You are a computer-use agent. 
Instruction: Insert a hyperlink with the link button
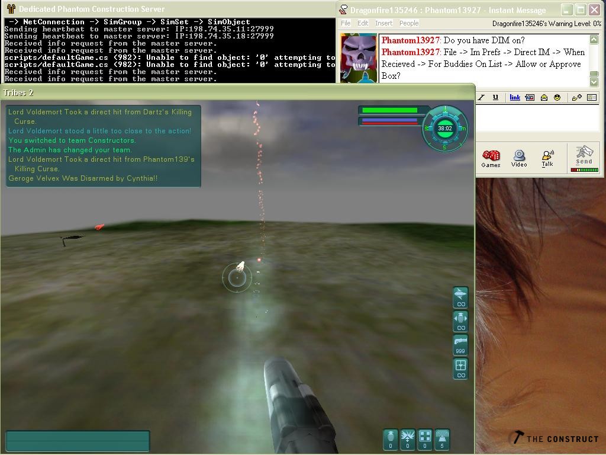tap(515, 98)
